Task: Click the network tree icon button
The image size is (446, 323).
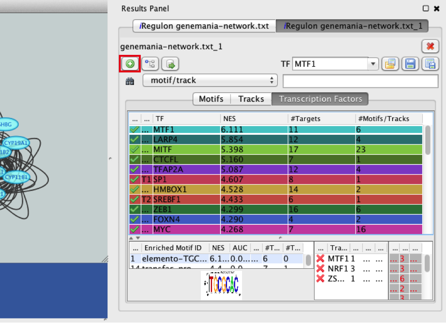Action: [150, 64]
